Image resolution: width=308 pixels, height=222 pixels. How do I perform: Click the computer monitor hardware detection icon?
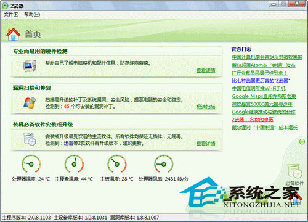coord(30,66)
